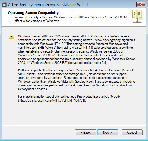148x141 pixels.
Task: Click "Allow cryptography algorithms" setting name text
Action: 115,40
